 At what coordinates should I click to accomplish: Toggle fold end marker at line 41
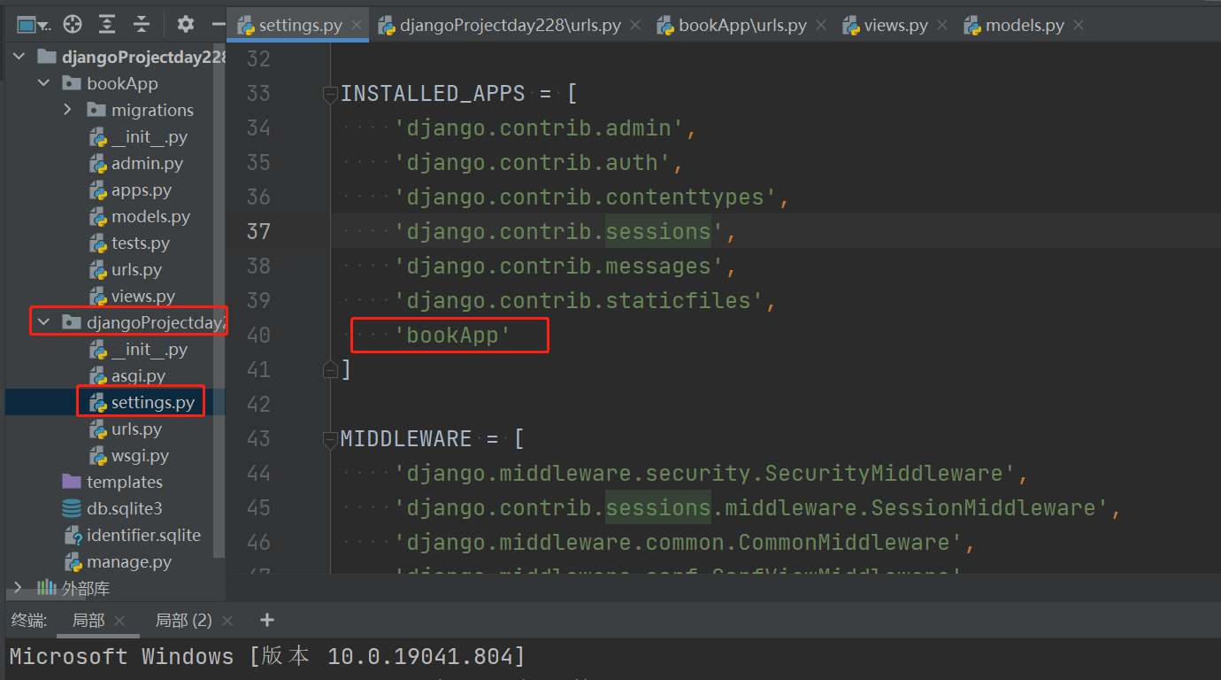330,368
